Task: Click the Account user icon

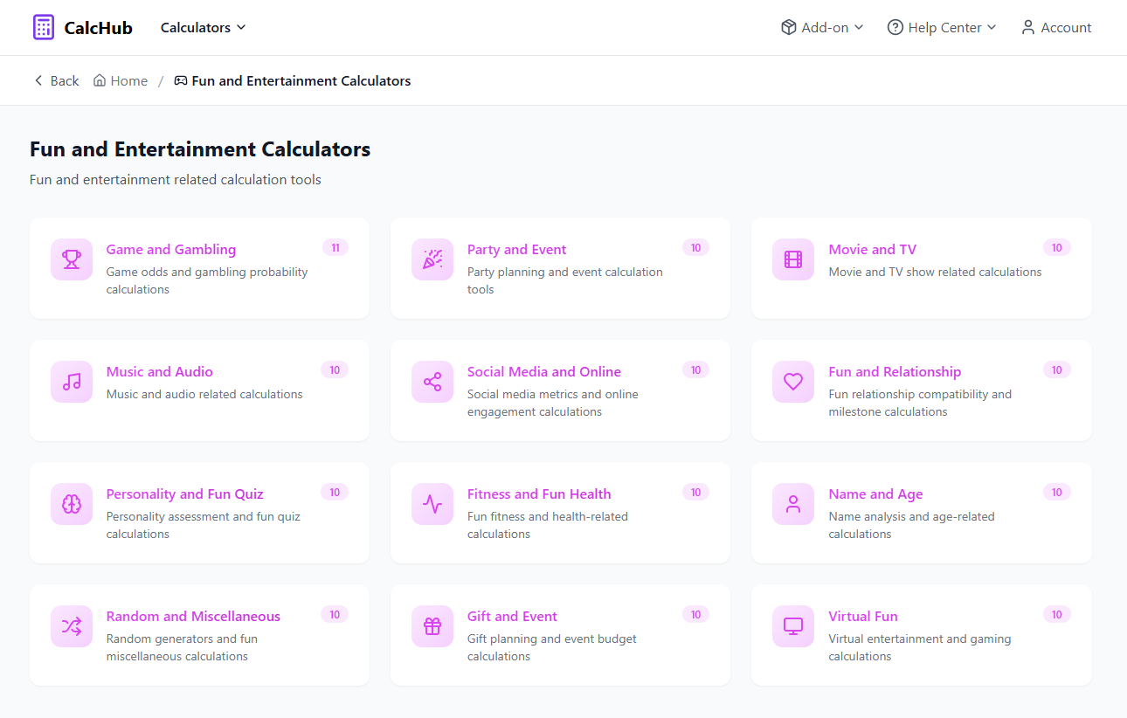Action: (x=1028, y=27)
